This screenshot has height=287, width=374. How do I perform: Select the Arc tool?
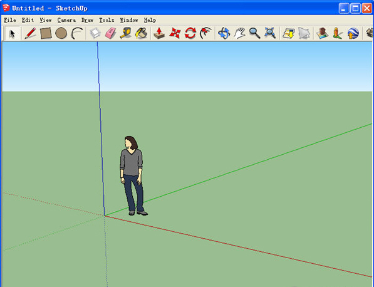(x=77, y=33)
